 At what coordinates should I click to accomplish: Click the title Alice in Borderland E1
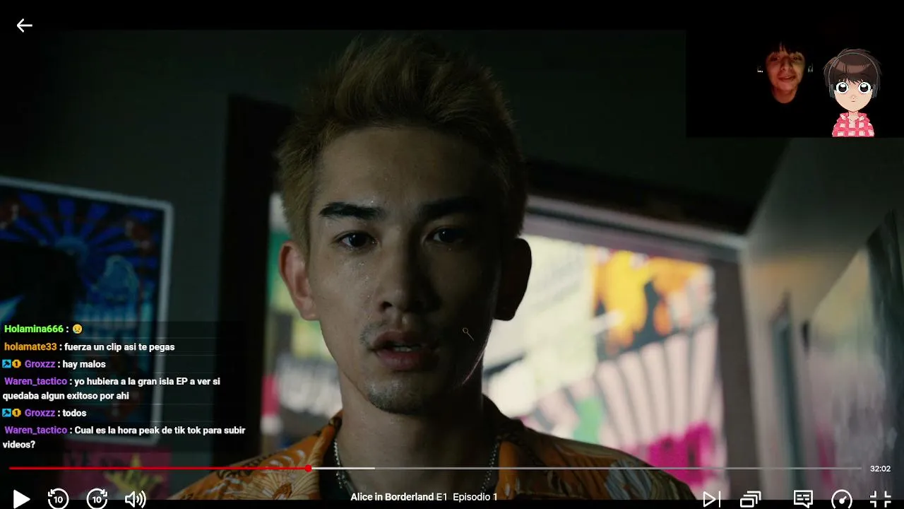(x=400, y=497)
